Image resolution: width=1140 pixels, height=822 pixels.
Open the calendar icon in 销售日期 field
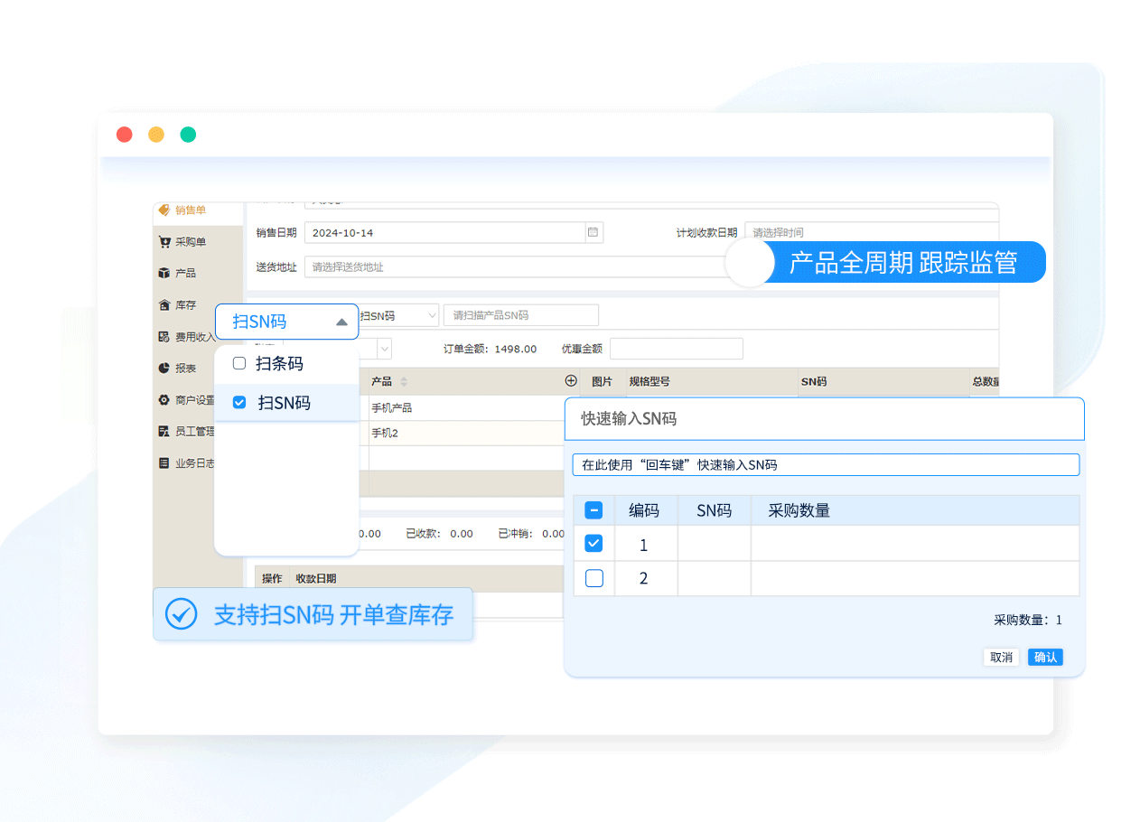pyautogui.click(x=593, y=232)
